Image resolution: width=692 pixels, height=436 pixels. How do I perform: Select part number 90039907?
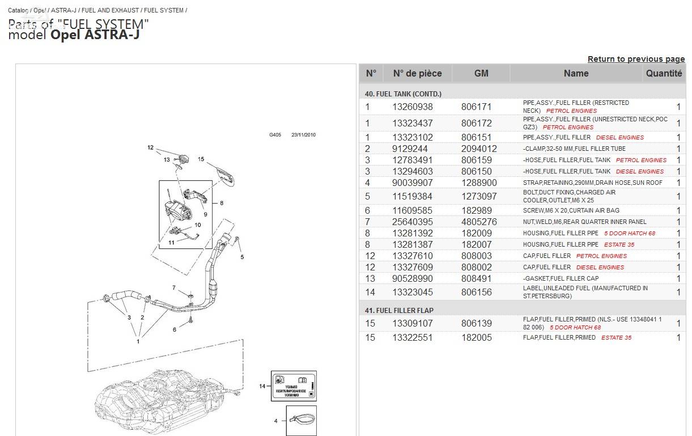pyautogui.click(x=412, y=183)
